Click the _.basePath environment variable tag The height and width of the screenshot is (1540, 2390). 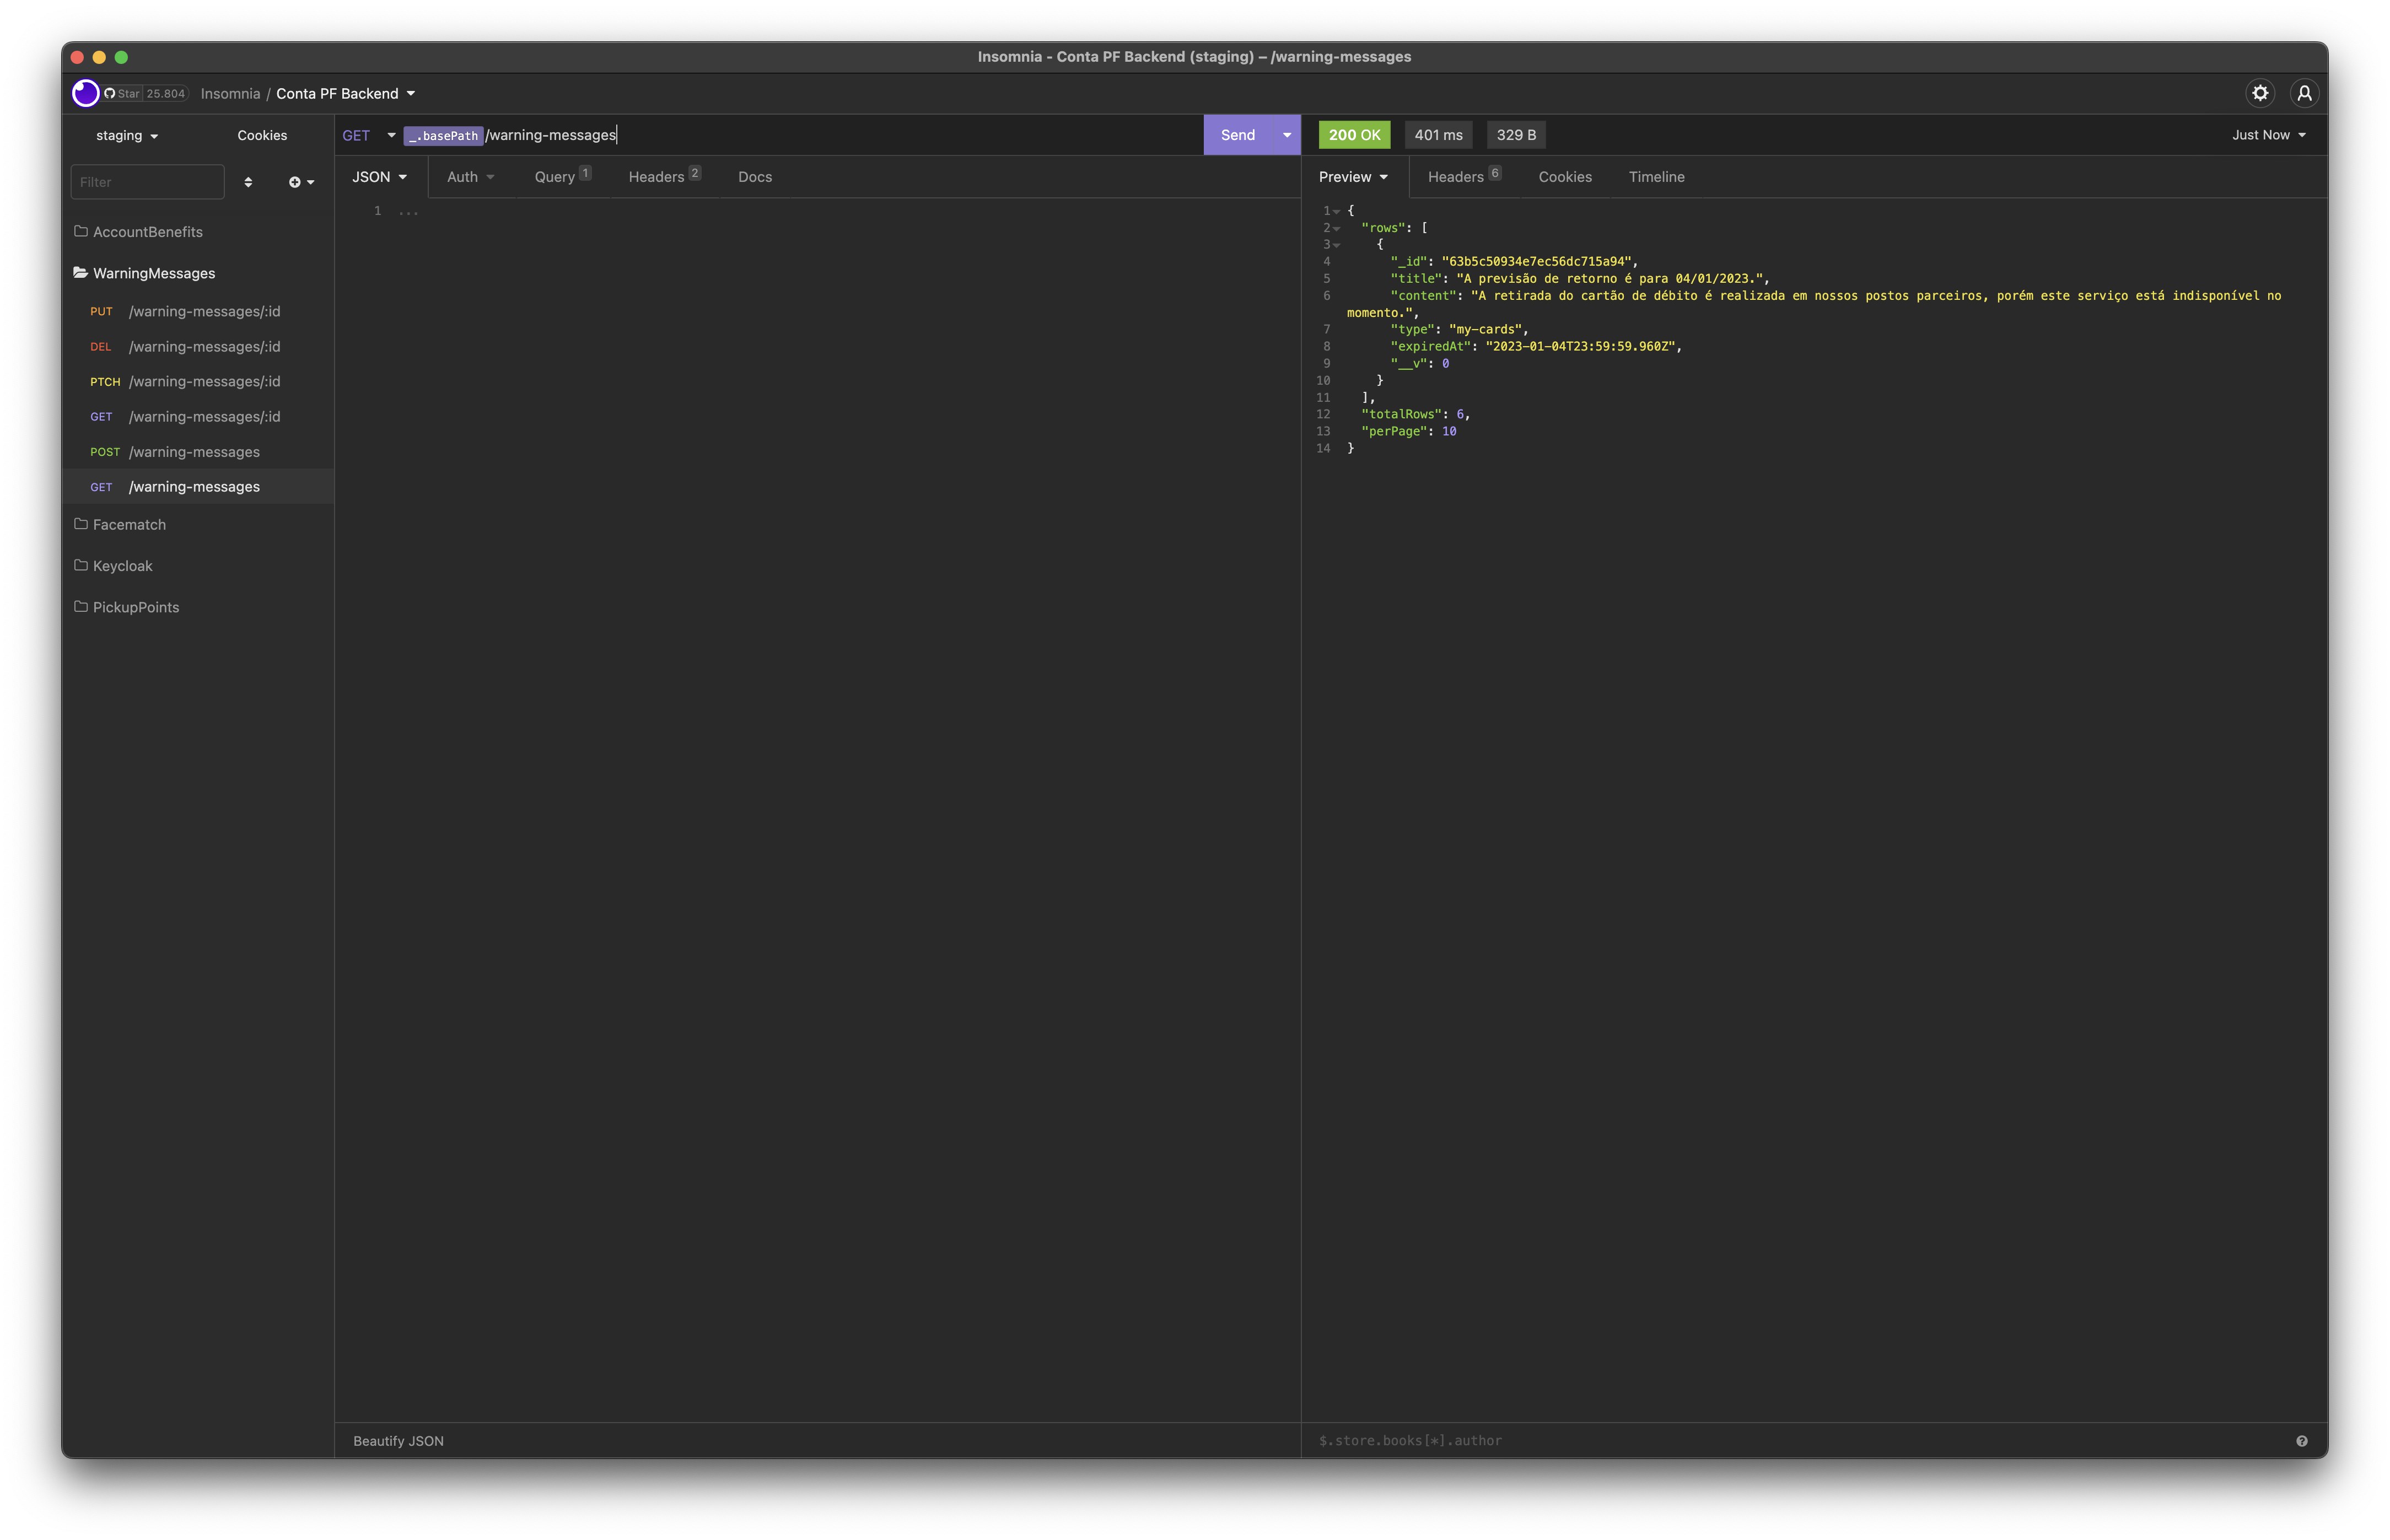point(443,136)
